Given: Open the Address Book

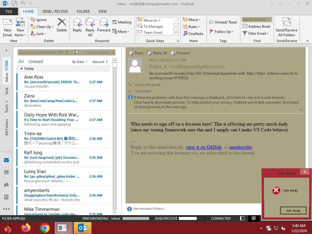Looking at the screenshot, I should pos(256,26).
